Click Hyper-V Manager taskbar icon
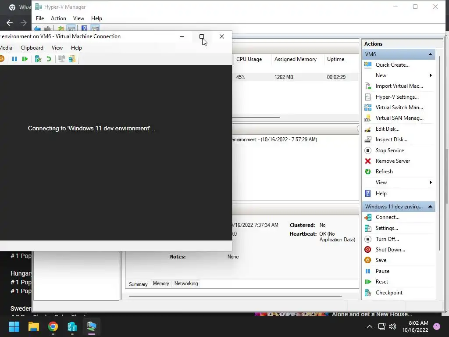Viewport: 449px width, 337px height. [x=72, y=326]
